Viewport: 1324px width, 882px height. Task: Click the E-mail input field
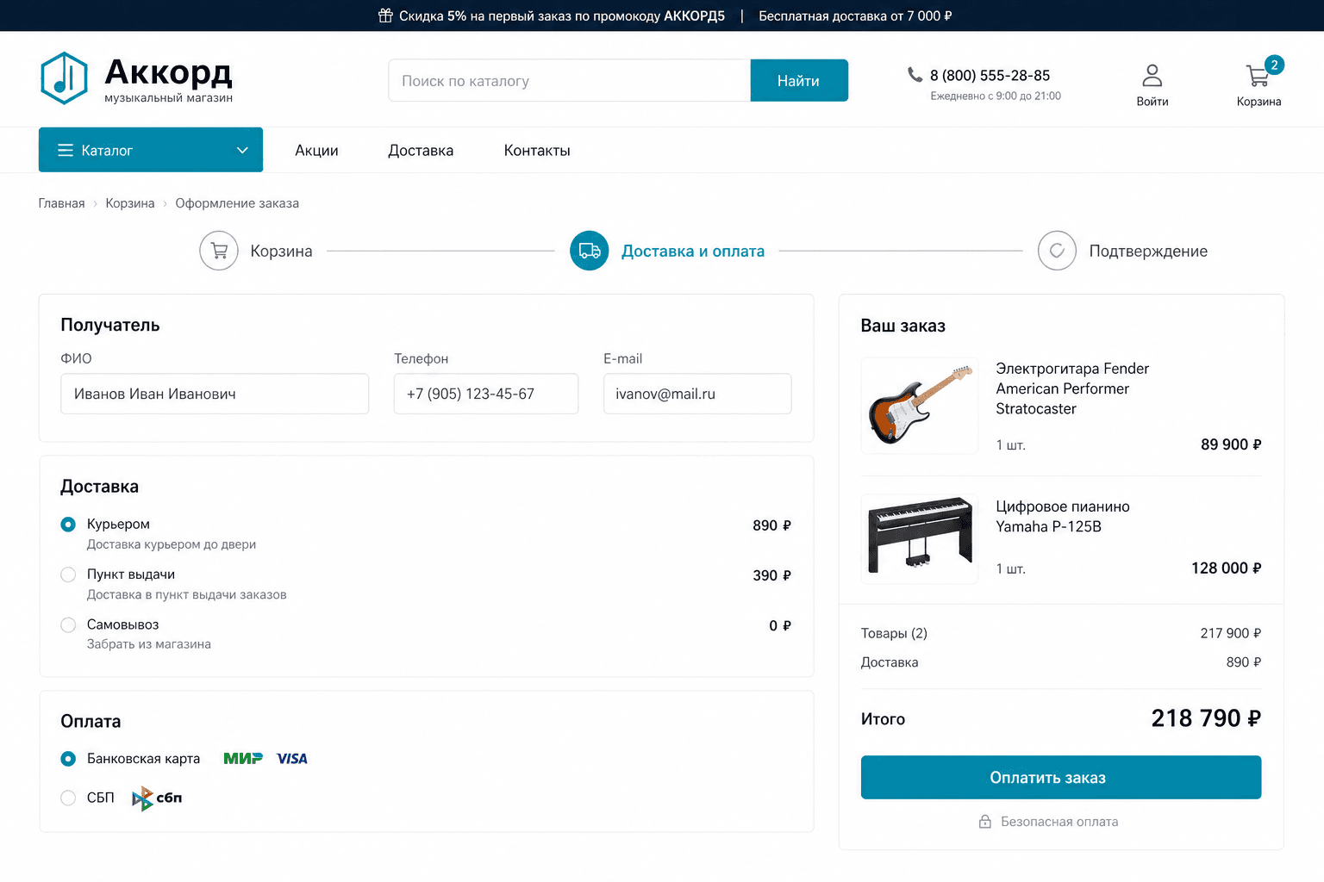point(697,394)
